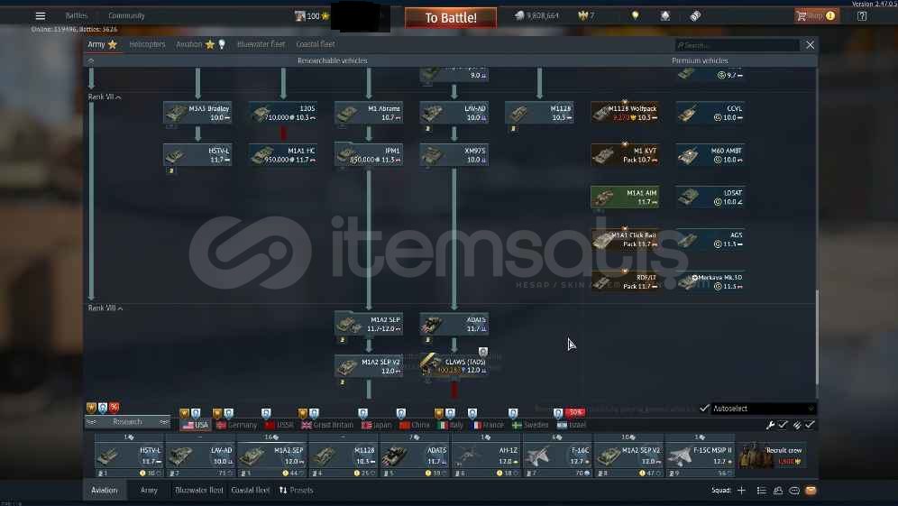Close the research tree window
This screenshot has height=506, width=898.
[810, 45]
